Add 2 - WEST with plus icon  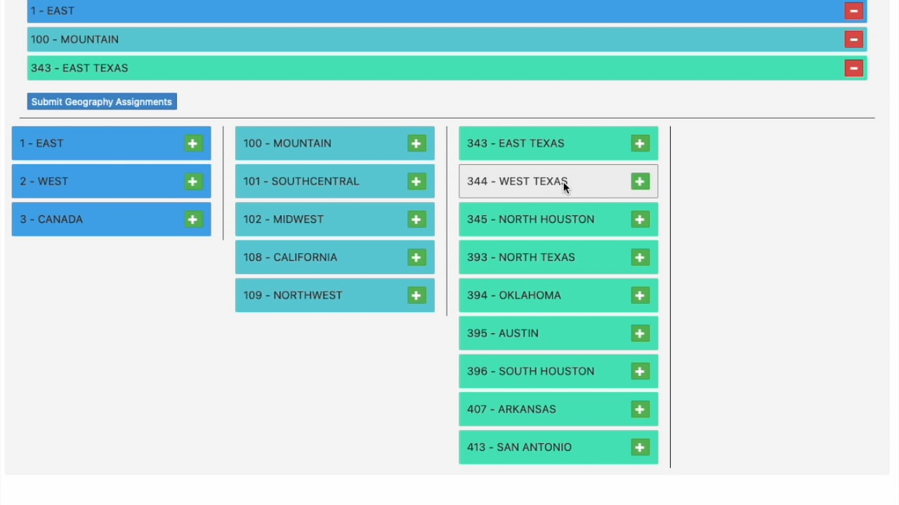coord(193,182)
